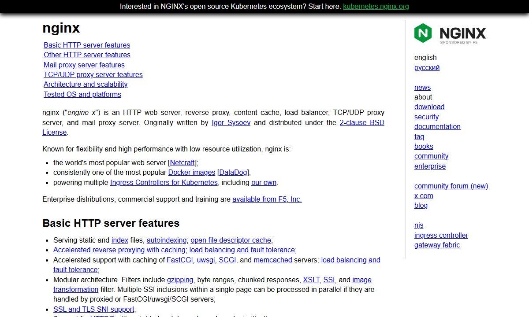Open the njs sidebar link
Image resolution: width=529 pixels, height=317 pixels.
pyautogui.click(x=419, y=225)
